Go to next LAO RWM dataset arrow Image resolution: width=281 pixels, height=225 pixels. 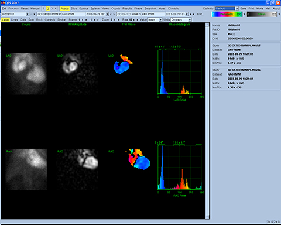point(114,14)
